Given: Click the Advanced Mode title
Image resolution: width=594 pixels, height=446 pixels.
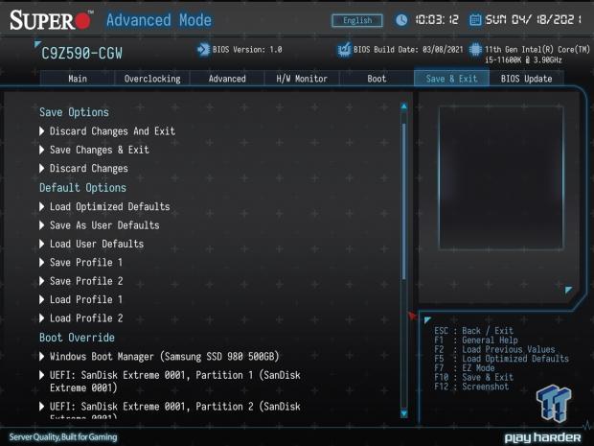Looking at the screenshot, I should coord(159,20).
